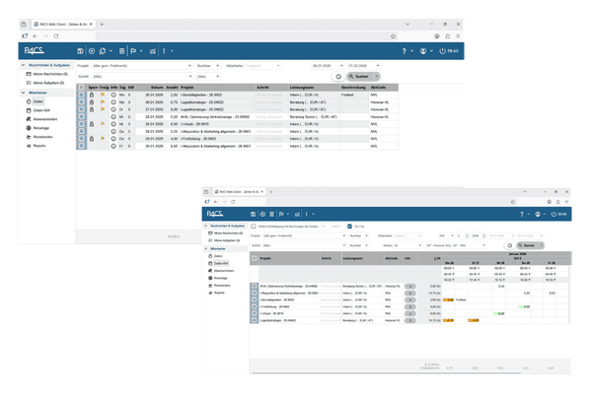Click the power logout icon in lower window
This screenshot has width=592, height=394.
click(x=554, y=214)
